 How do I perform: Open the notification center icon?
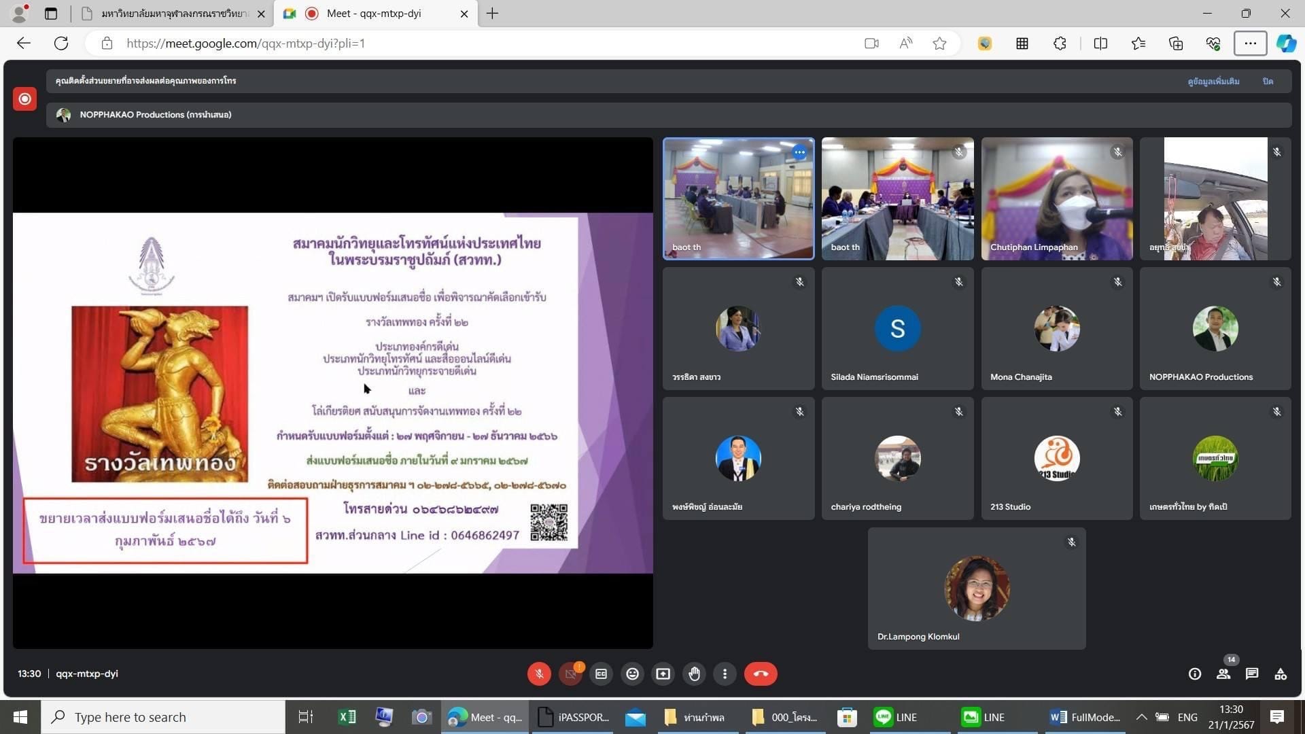tap(1277, 717)
